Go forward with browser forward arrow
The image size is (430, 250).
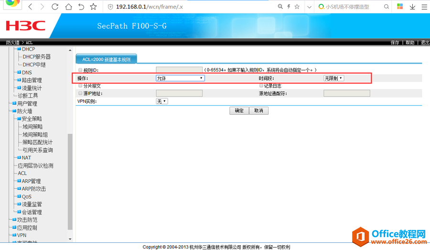pos(42,7)
